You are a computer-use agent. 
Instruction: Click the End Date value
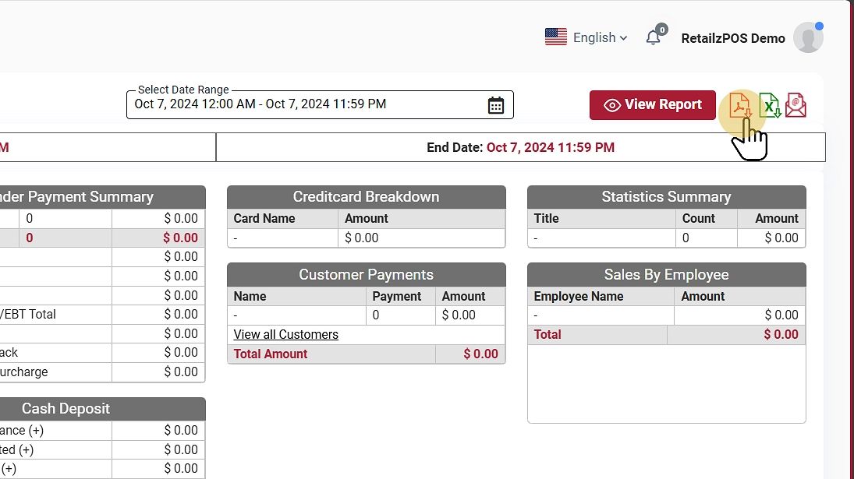[550, 147]
